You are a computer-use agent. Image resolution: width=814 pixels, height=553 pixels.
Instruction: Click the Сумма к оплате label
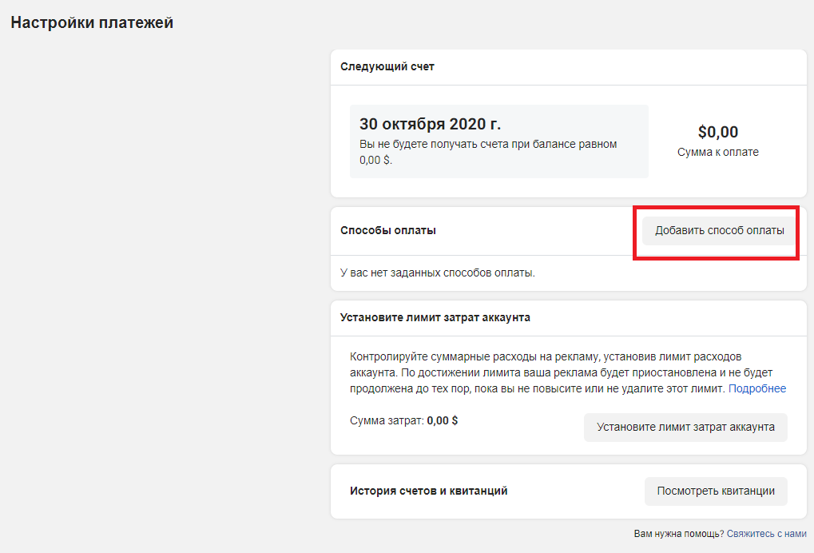[717, 152]
